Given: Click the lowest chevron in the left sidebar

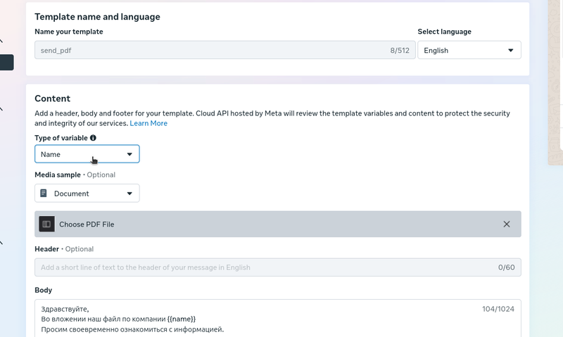Looking at the screenshot, I should coord(2,243).
